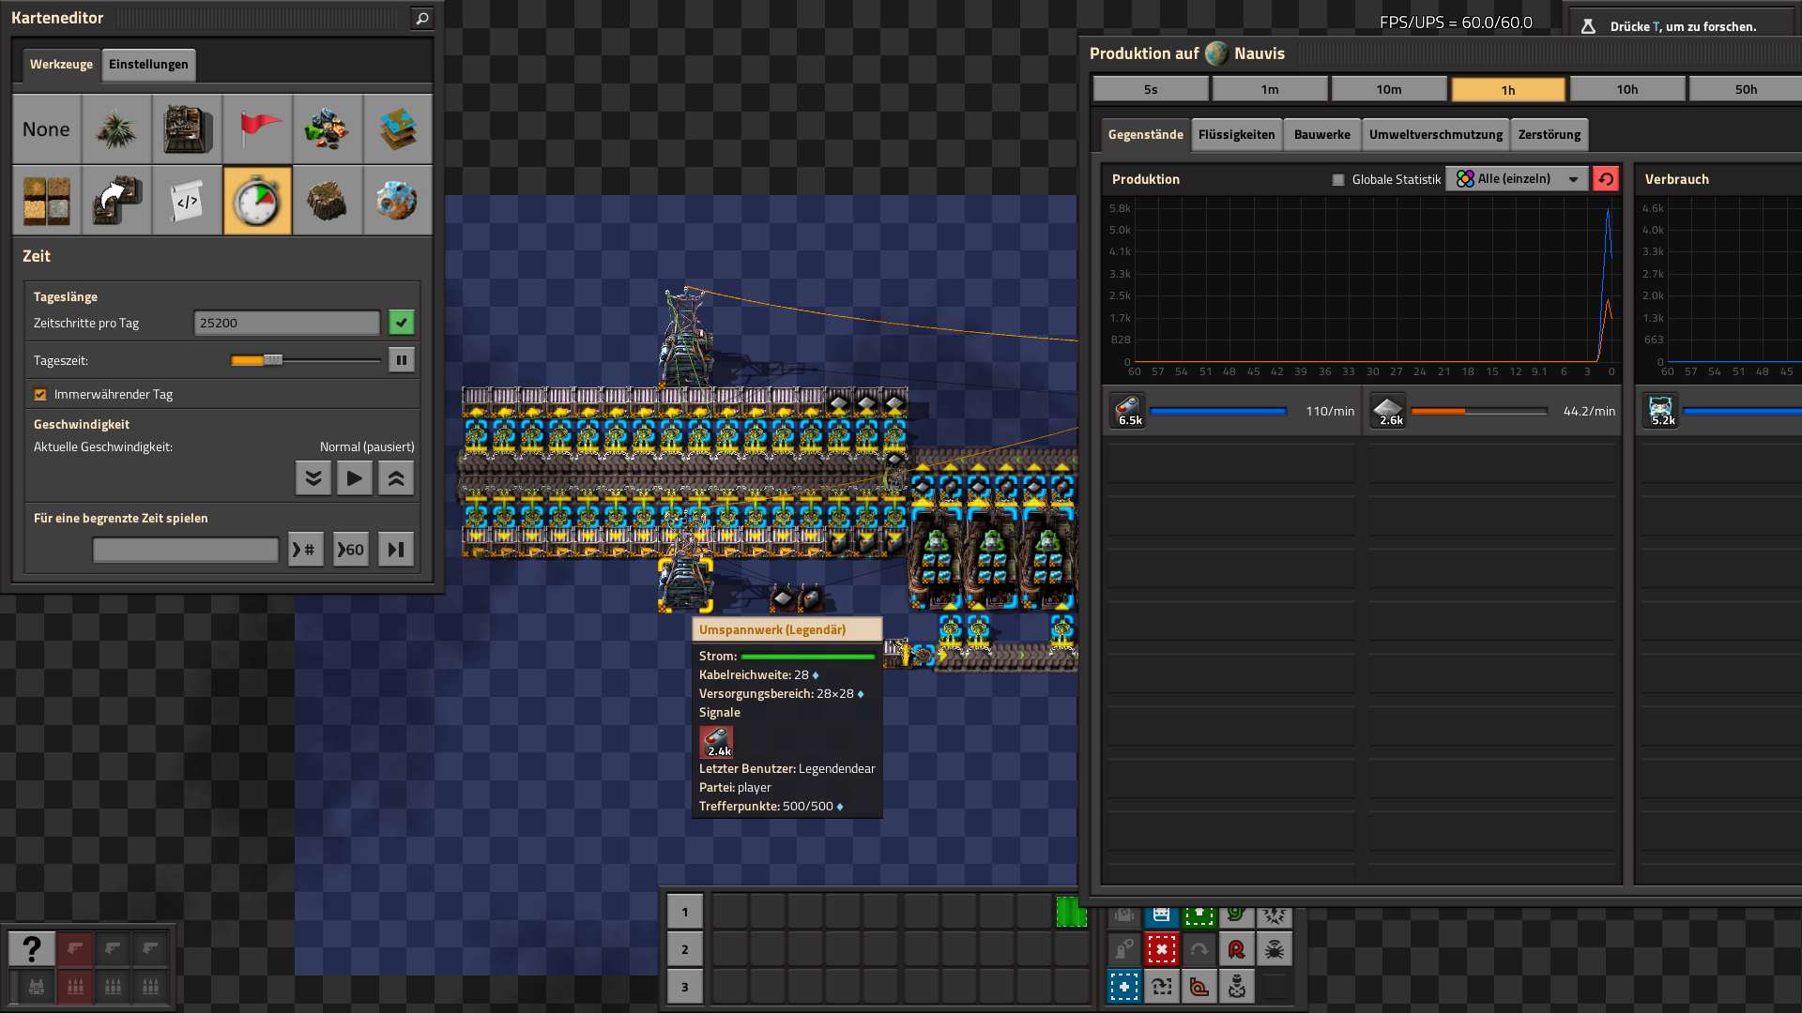Click the research flask icon
The height and width of the screenshot is (1013, 1802).
point(1588,26)
